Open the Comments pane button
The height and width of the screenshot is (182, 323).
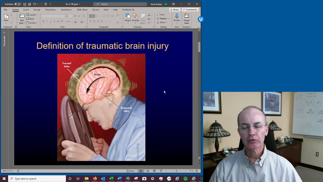(x=190, y=10)
